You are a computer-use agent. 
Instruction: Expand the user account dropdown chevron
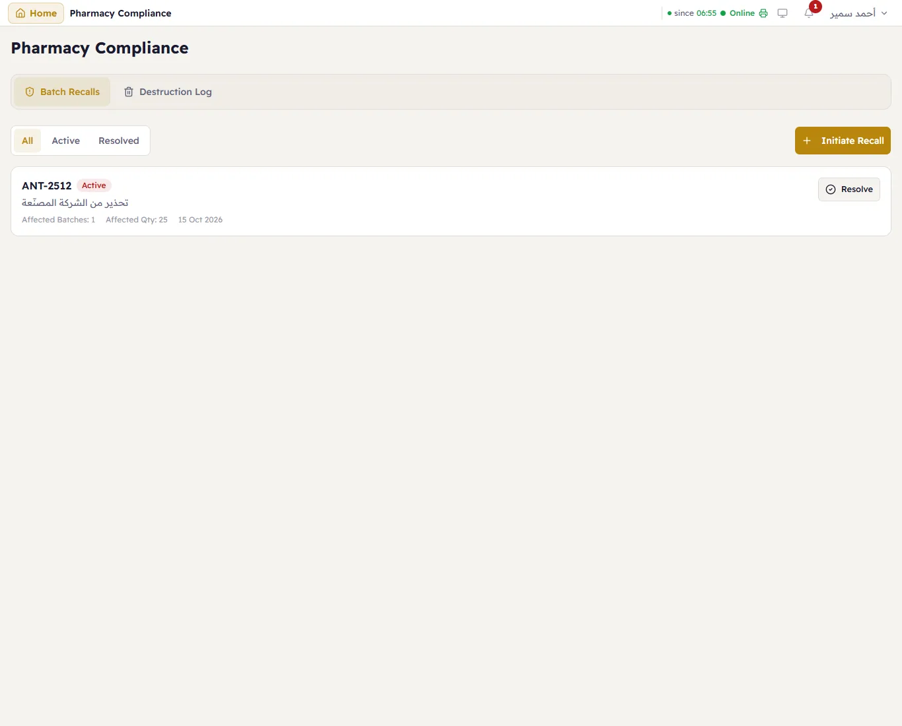pyautogui.click(x=884, y=13)
